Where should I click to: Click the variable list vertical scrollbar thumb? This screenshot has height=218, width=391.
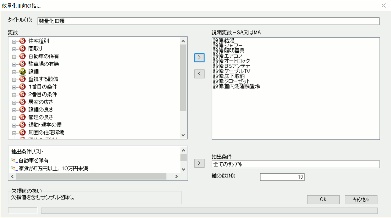tap(183, 78)
